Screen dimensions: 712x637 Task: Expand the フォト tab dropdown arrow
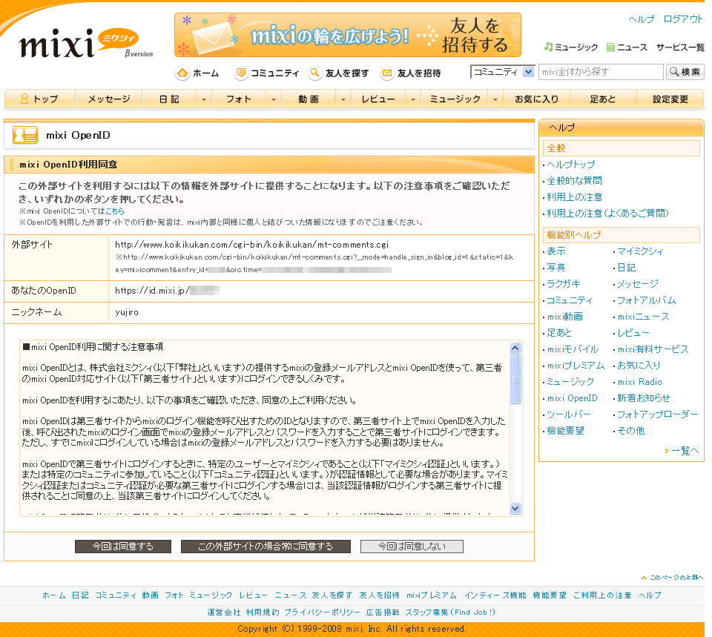click(x=274, y=99)
